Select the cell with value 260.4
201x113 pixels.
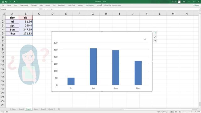(26, 26)
